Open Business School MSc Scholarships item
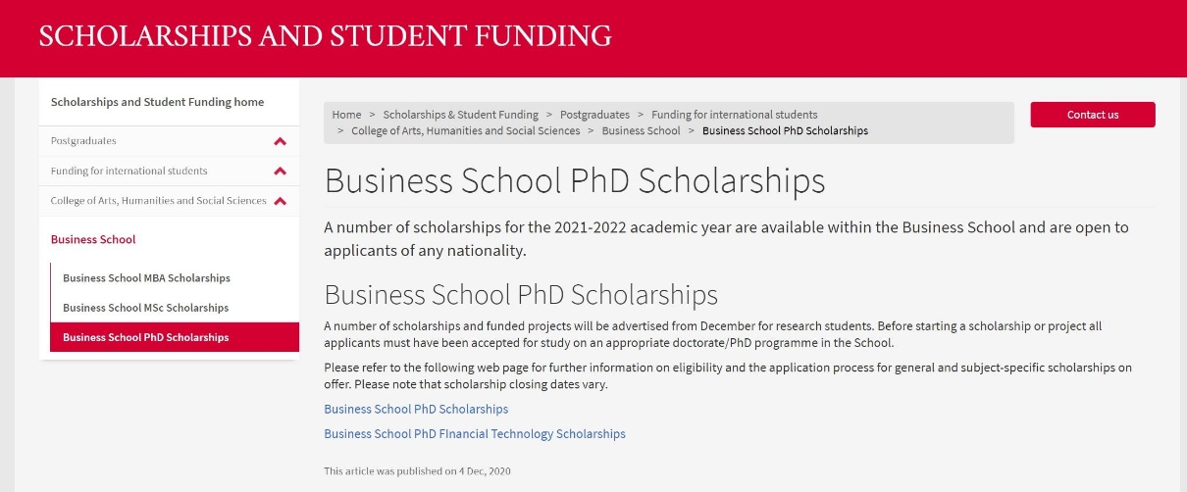The width and height of the screenshot is (1187, 492). coord(145,308)
